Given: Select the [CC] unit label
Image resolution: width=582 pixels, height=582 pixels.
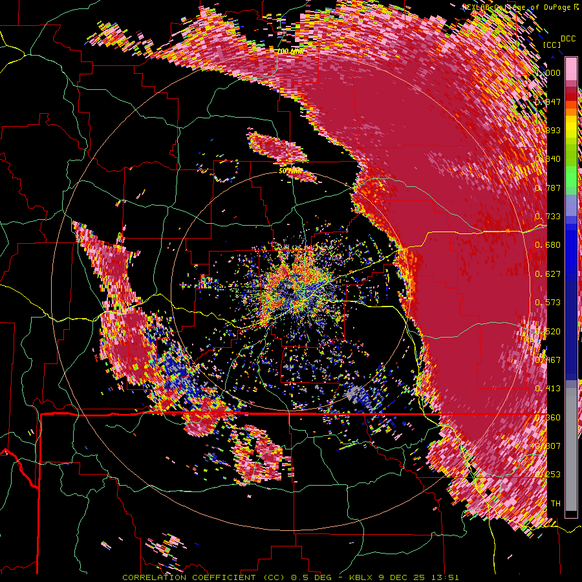Looking at the screenshot, I should click(x=552, y=45).
